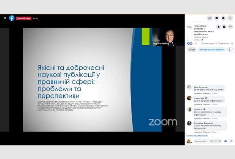Like the live video with thumbs-up button
The image size is (235, 159).
[x=226, y=141]
